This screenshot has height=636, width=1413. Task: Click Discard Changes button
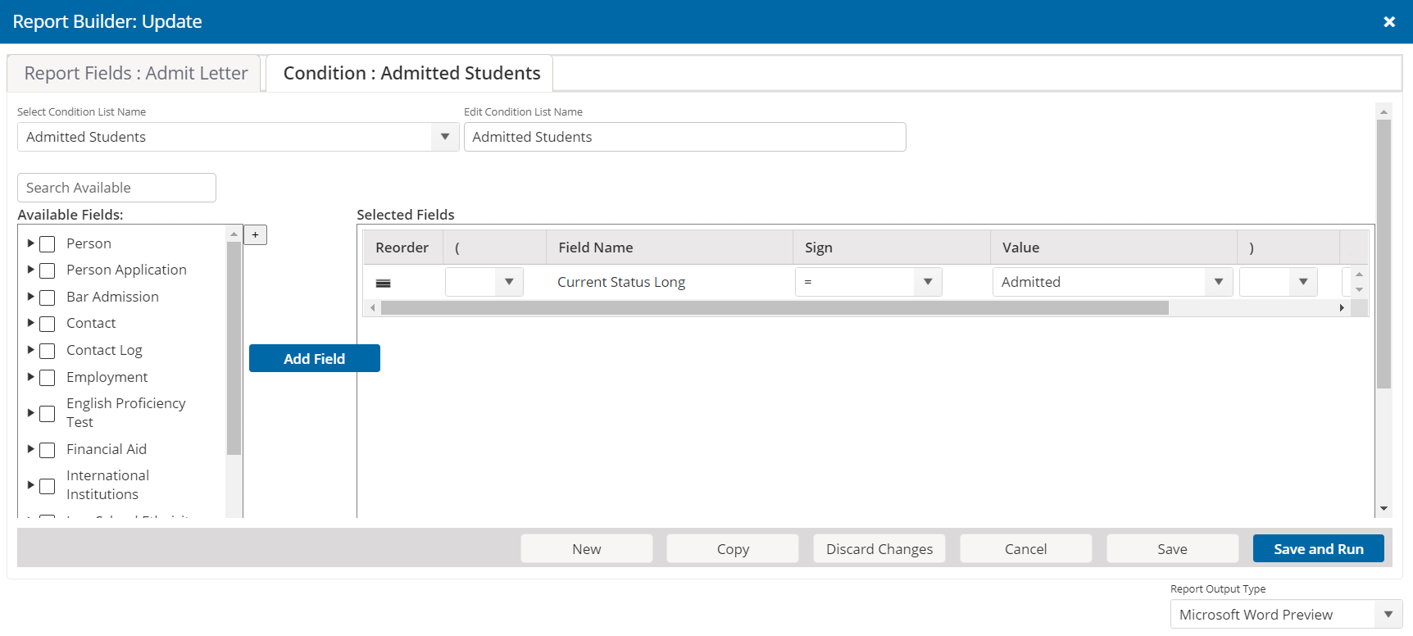[879, 549]
